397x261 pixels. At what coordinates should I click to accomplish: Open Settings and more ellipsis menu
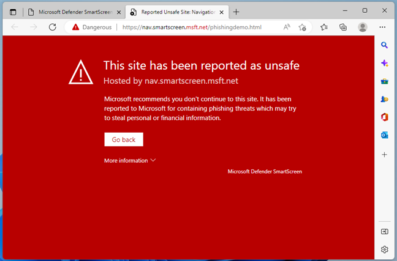coord(382,27)
